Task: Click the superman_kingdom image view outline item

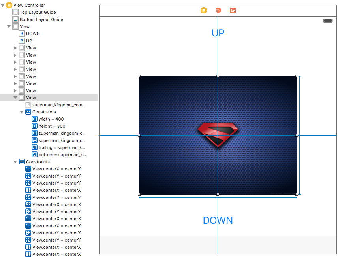Action: (x=58, y=105)
